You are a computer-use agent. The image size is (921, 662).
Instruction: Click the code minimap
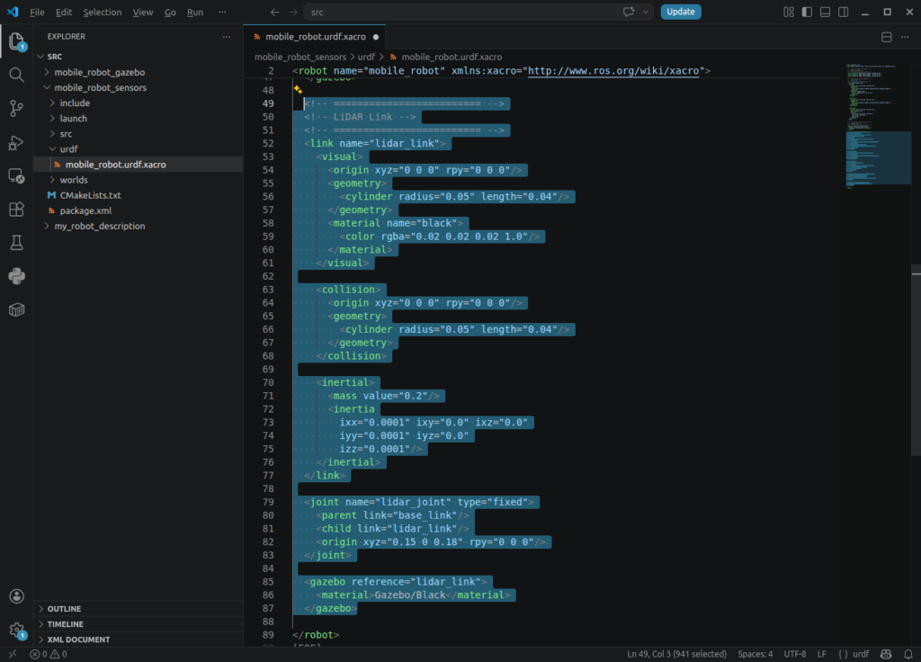[878, 126]
